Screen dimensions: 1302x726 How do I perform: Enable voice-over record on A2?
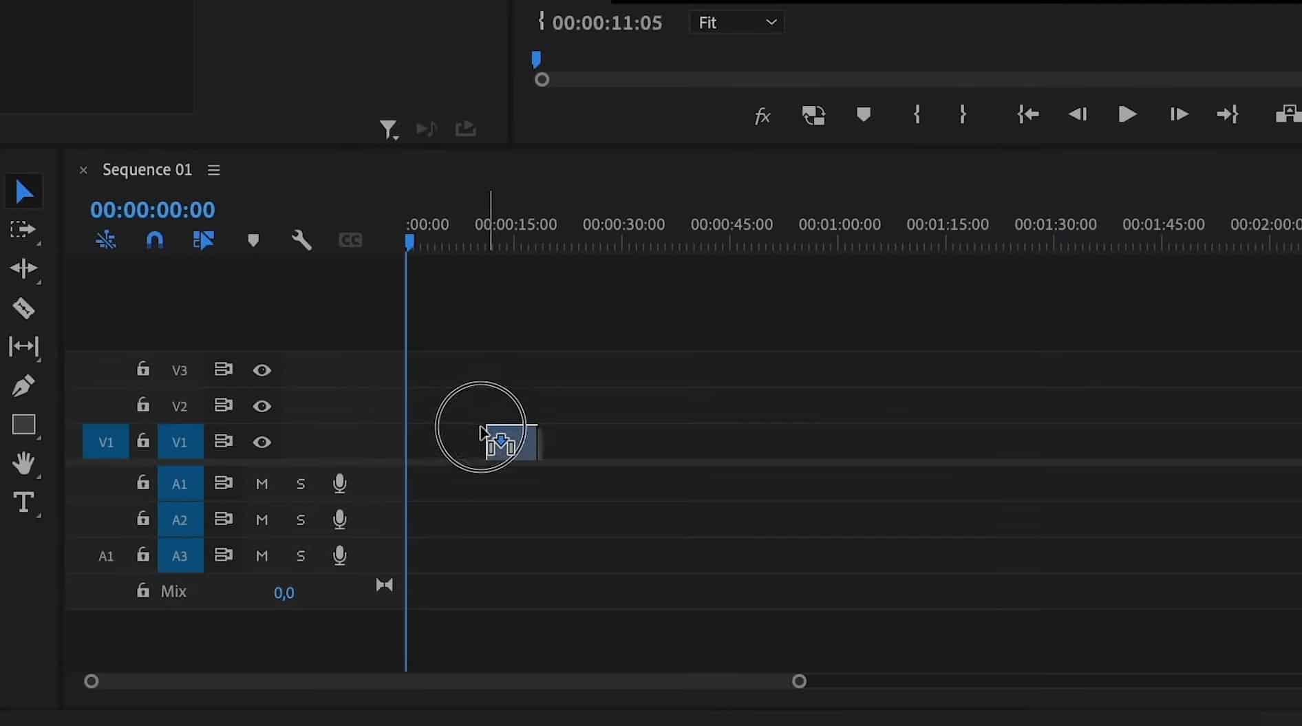click(x=339, y=520)
